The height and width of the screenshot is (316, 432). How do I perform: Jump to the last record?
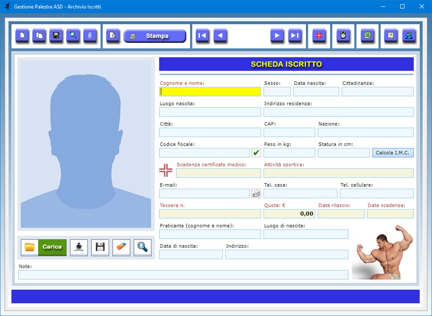[295, 35]
